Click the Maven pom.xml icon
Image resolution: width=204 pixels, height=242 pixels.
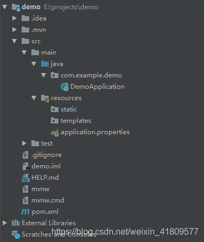click(25, 212)
